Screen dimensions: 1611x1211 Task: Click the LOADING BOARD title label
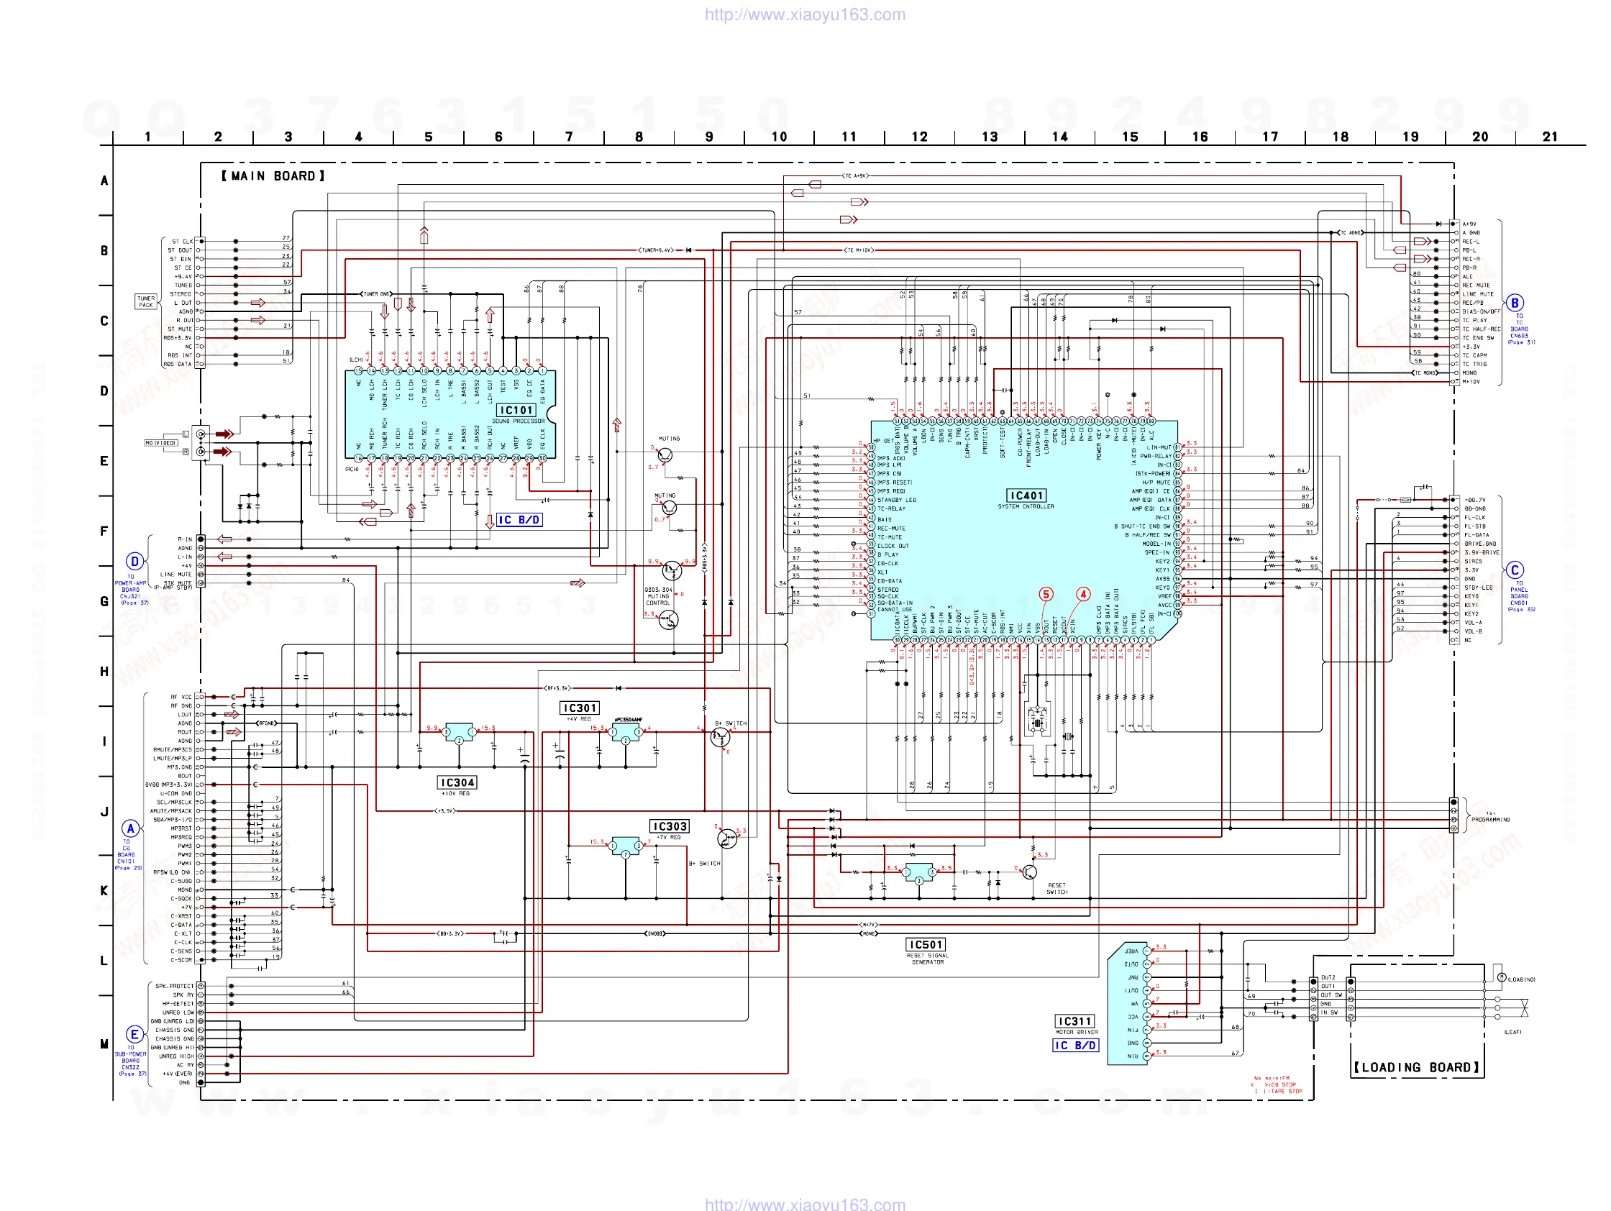(1416, 1066)
